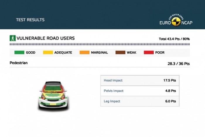This screenshot has width=205, height=137.
Task: Select the red POOR legend swatch
Action: click(x=148, y=53)
